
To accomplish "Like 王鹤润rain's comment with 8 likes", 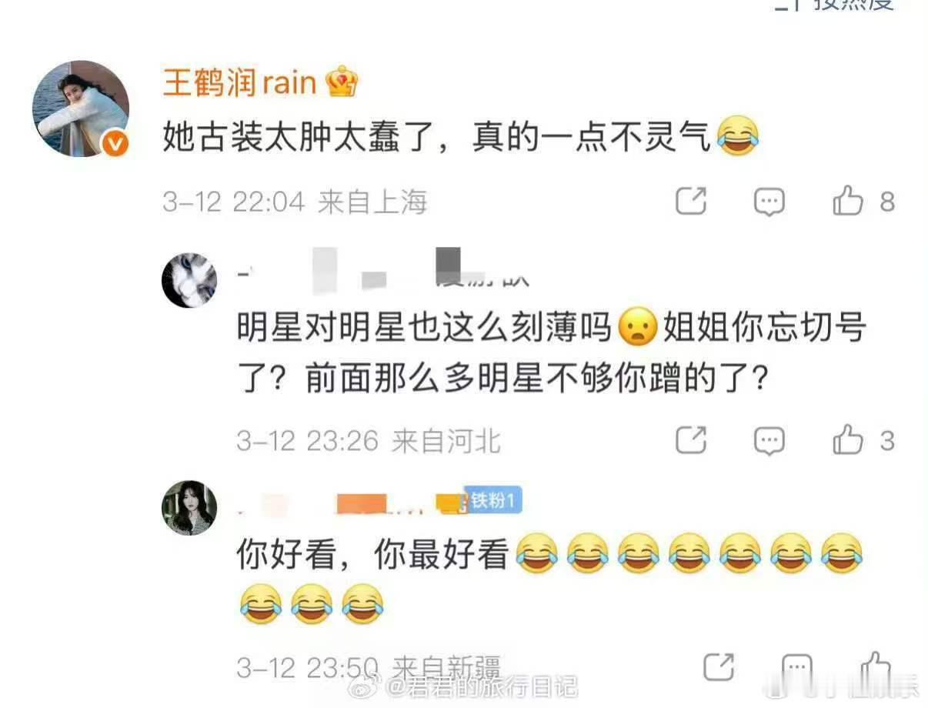I will click(863, 202).
